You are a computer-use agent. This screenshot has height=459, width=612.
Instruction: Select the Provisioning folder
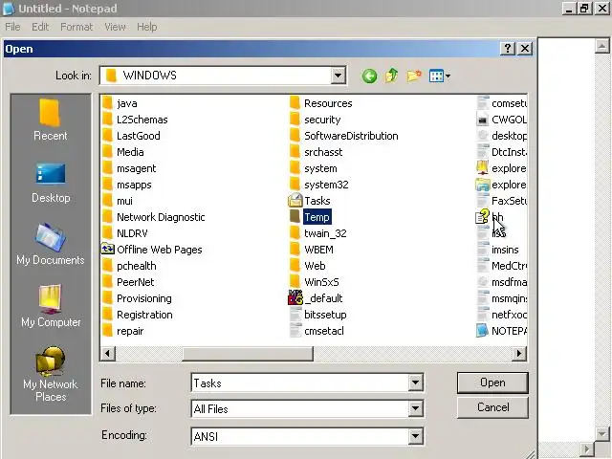(137, 298)
